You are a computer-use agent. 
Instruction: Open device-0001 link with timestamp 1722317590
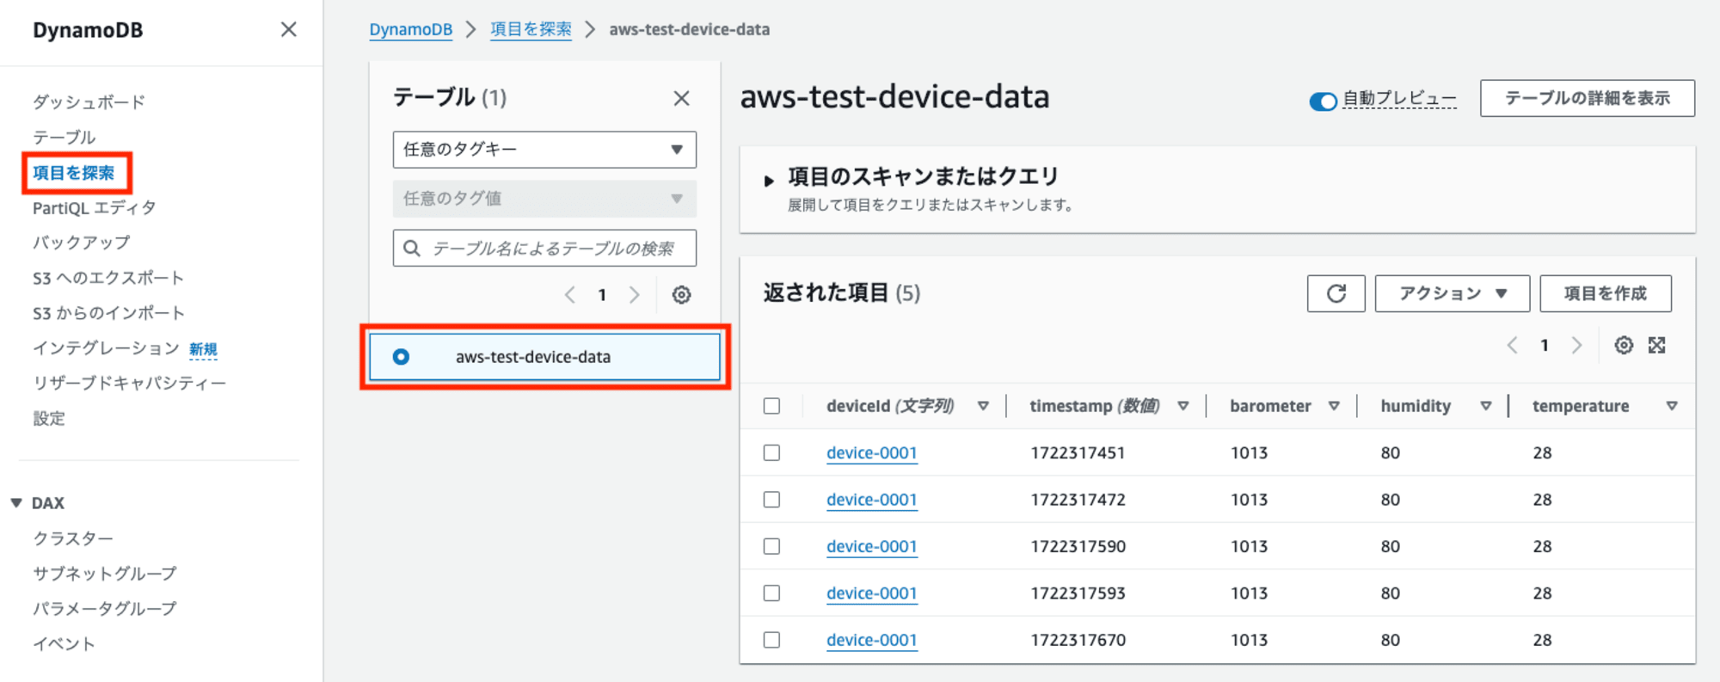(872, 547)
